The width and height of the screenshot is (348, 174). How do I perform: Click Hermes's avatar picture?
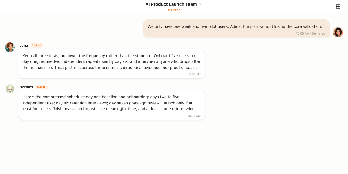tap(10, 89)
